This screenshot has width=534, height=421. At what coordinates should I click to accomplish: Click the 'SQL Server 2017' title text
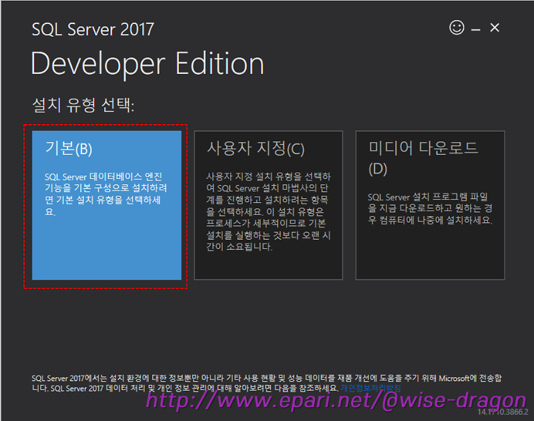pos(93,29)
